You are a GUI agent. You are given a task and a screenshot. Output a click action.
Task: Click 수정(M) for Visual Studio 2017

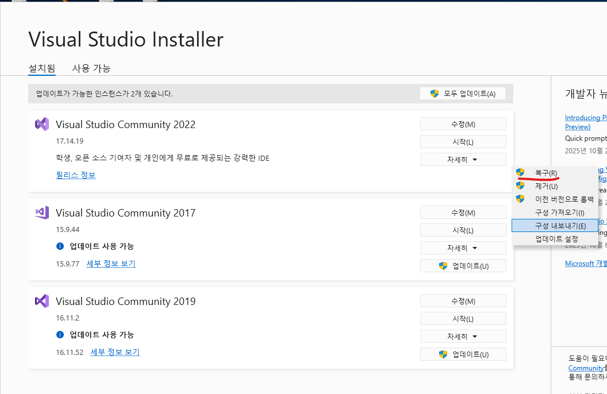click(463, 213)
